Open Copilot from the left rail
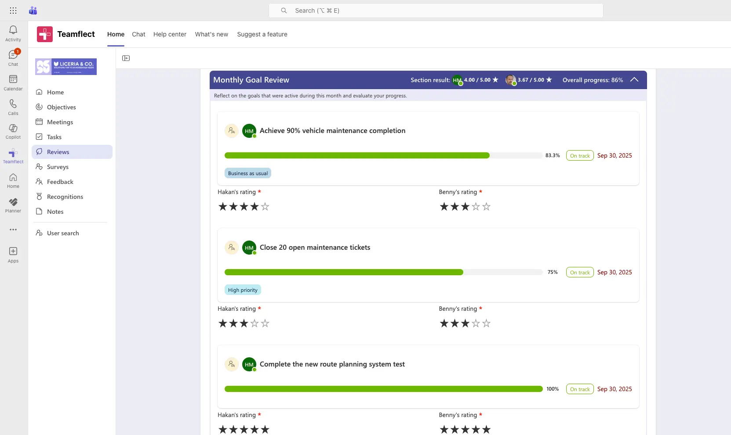731x435 pixels. click(13, 131)
